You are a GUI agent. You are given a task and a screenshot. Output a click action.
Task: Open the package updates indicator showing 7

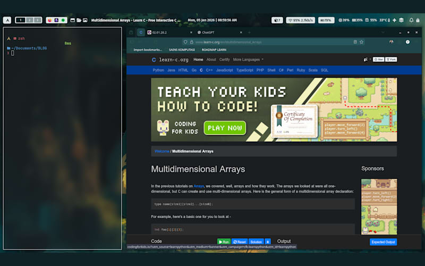tap(277, 20)
